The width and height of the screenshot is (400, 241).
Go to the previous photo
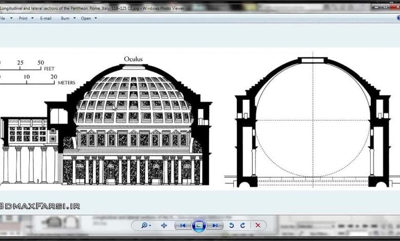pyautogui.click(x=182, y=225)
